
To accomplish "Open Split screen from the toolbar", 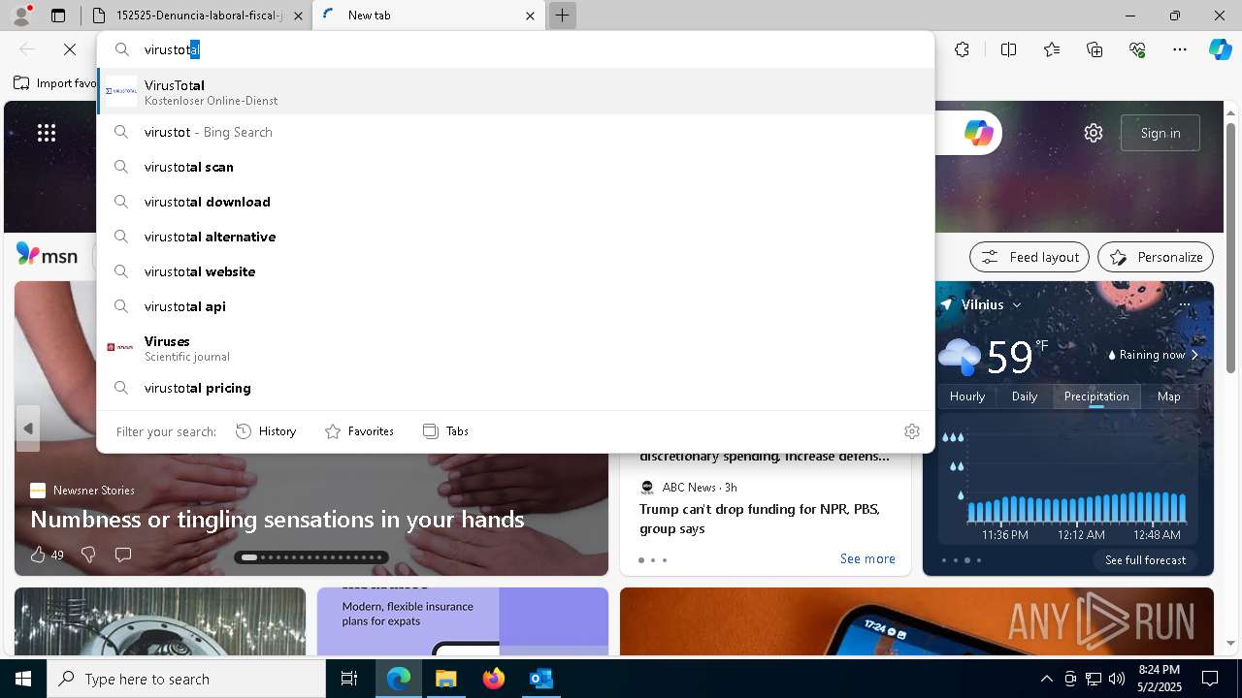I will coord(1008,49).
